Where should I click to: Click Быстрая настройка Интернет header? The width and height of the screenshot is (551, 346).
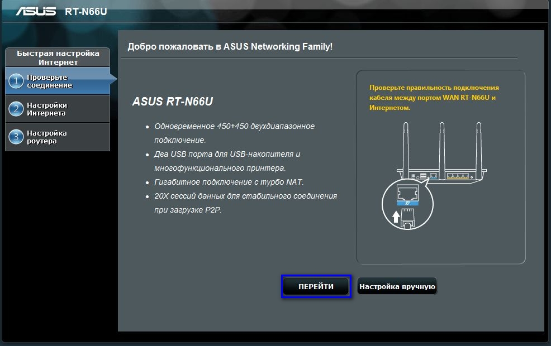(58, 57)
